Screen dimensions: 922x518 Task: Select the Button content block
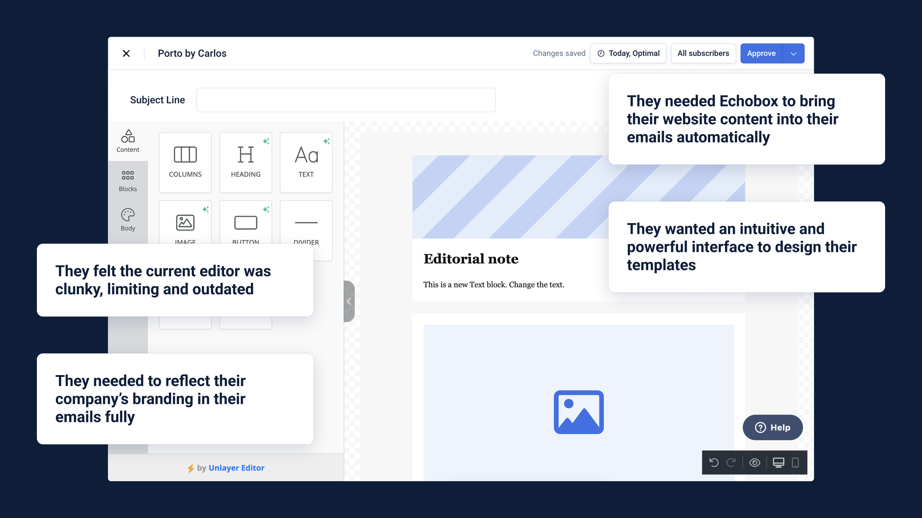246,223
